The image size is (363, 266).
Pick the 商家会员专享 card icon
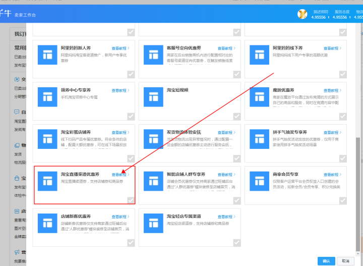[x=259, y=181]
